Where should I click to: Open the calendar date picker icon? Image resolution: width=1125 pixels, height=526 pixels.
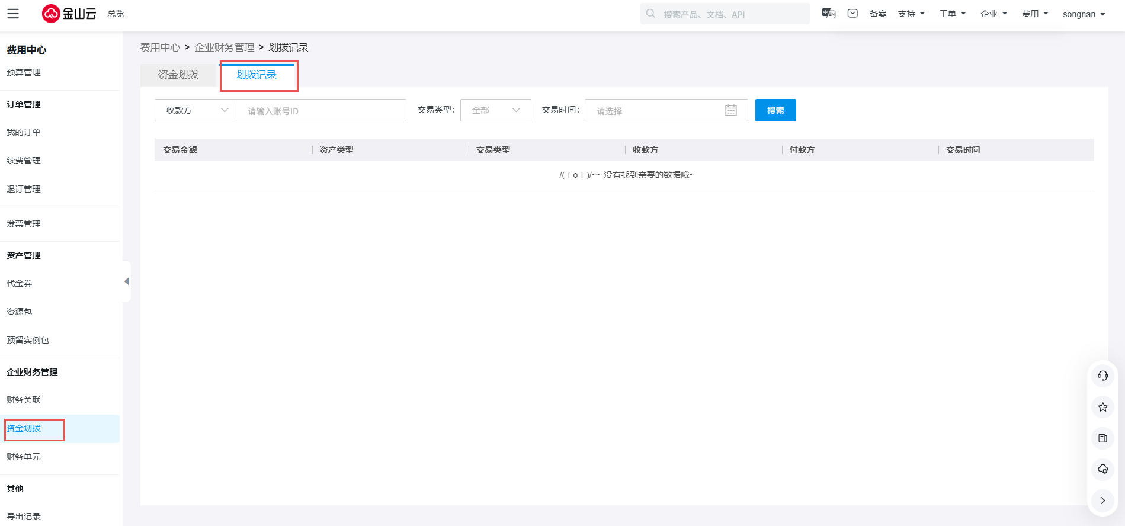tap(731, 110)
